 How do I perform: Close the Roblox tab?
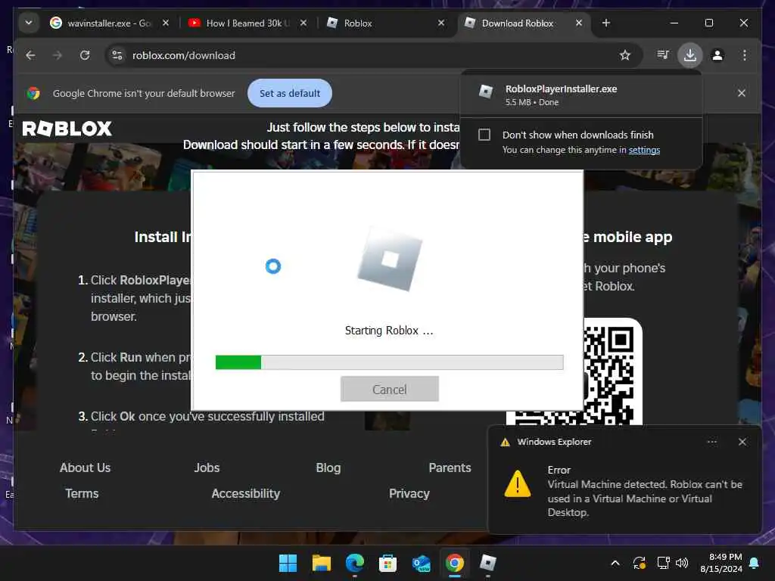[x=441, y=23]
